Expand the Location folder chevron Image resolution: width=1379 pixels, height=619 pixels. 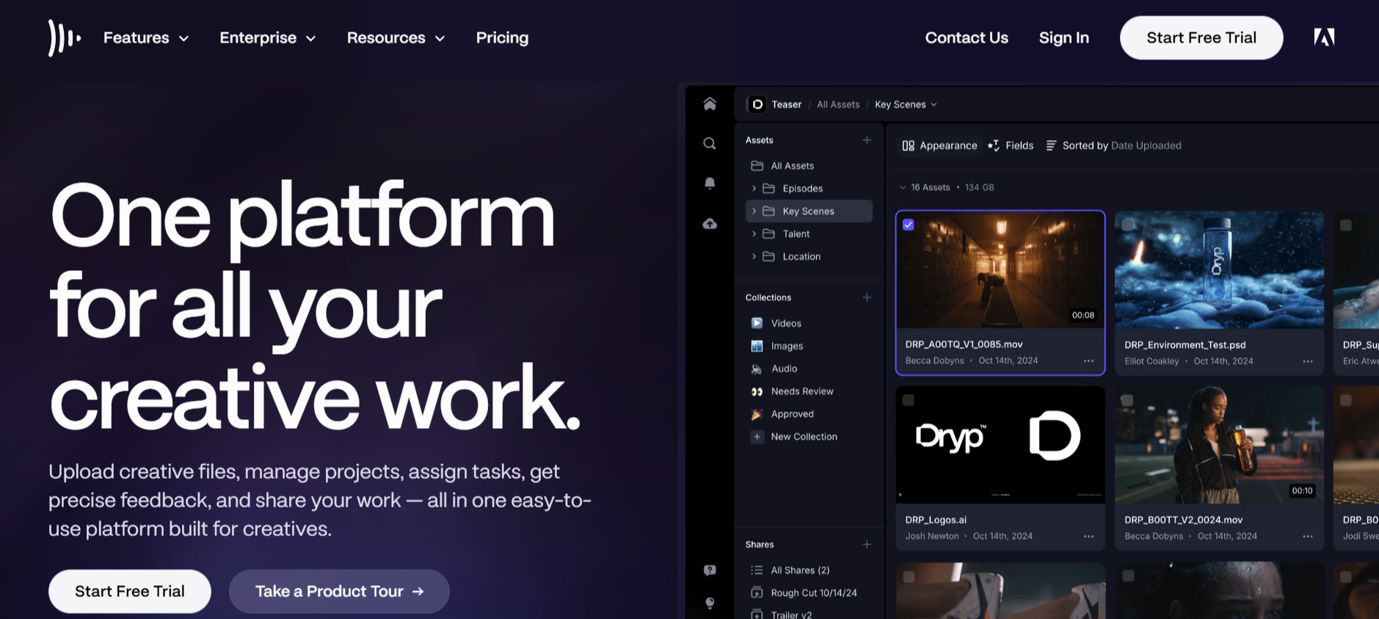tap(754, 256)
